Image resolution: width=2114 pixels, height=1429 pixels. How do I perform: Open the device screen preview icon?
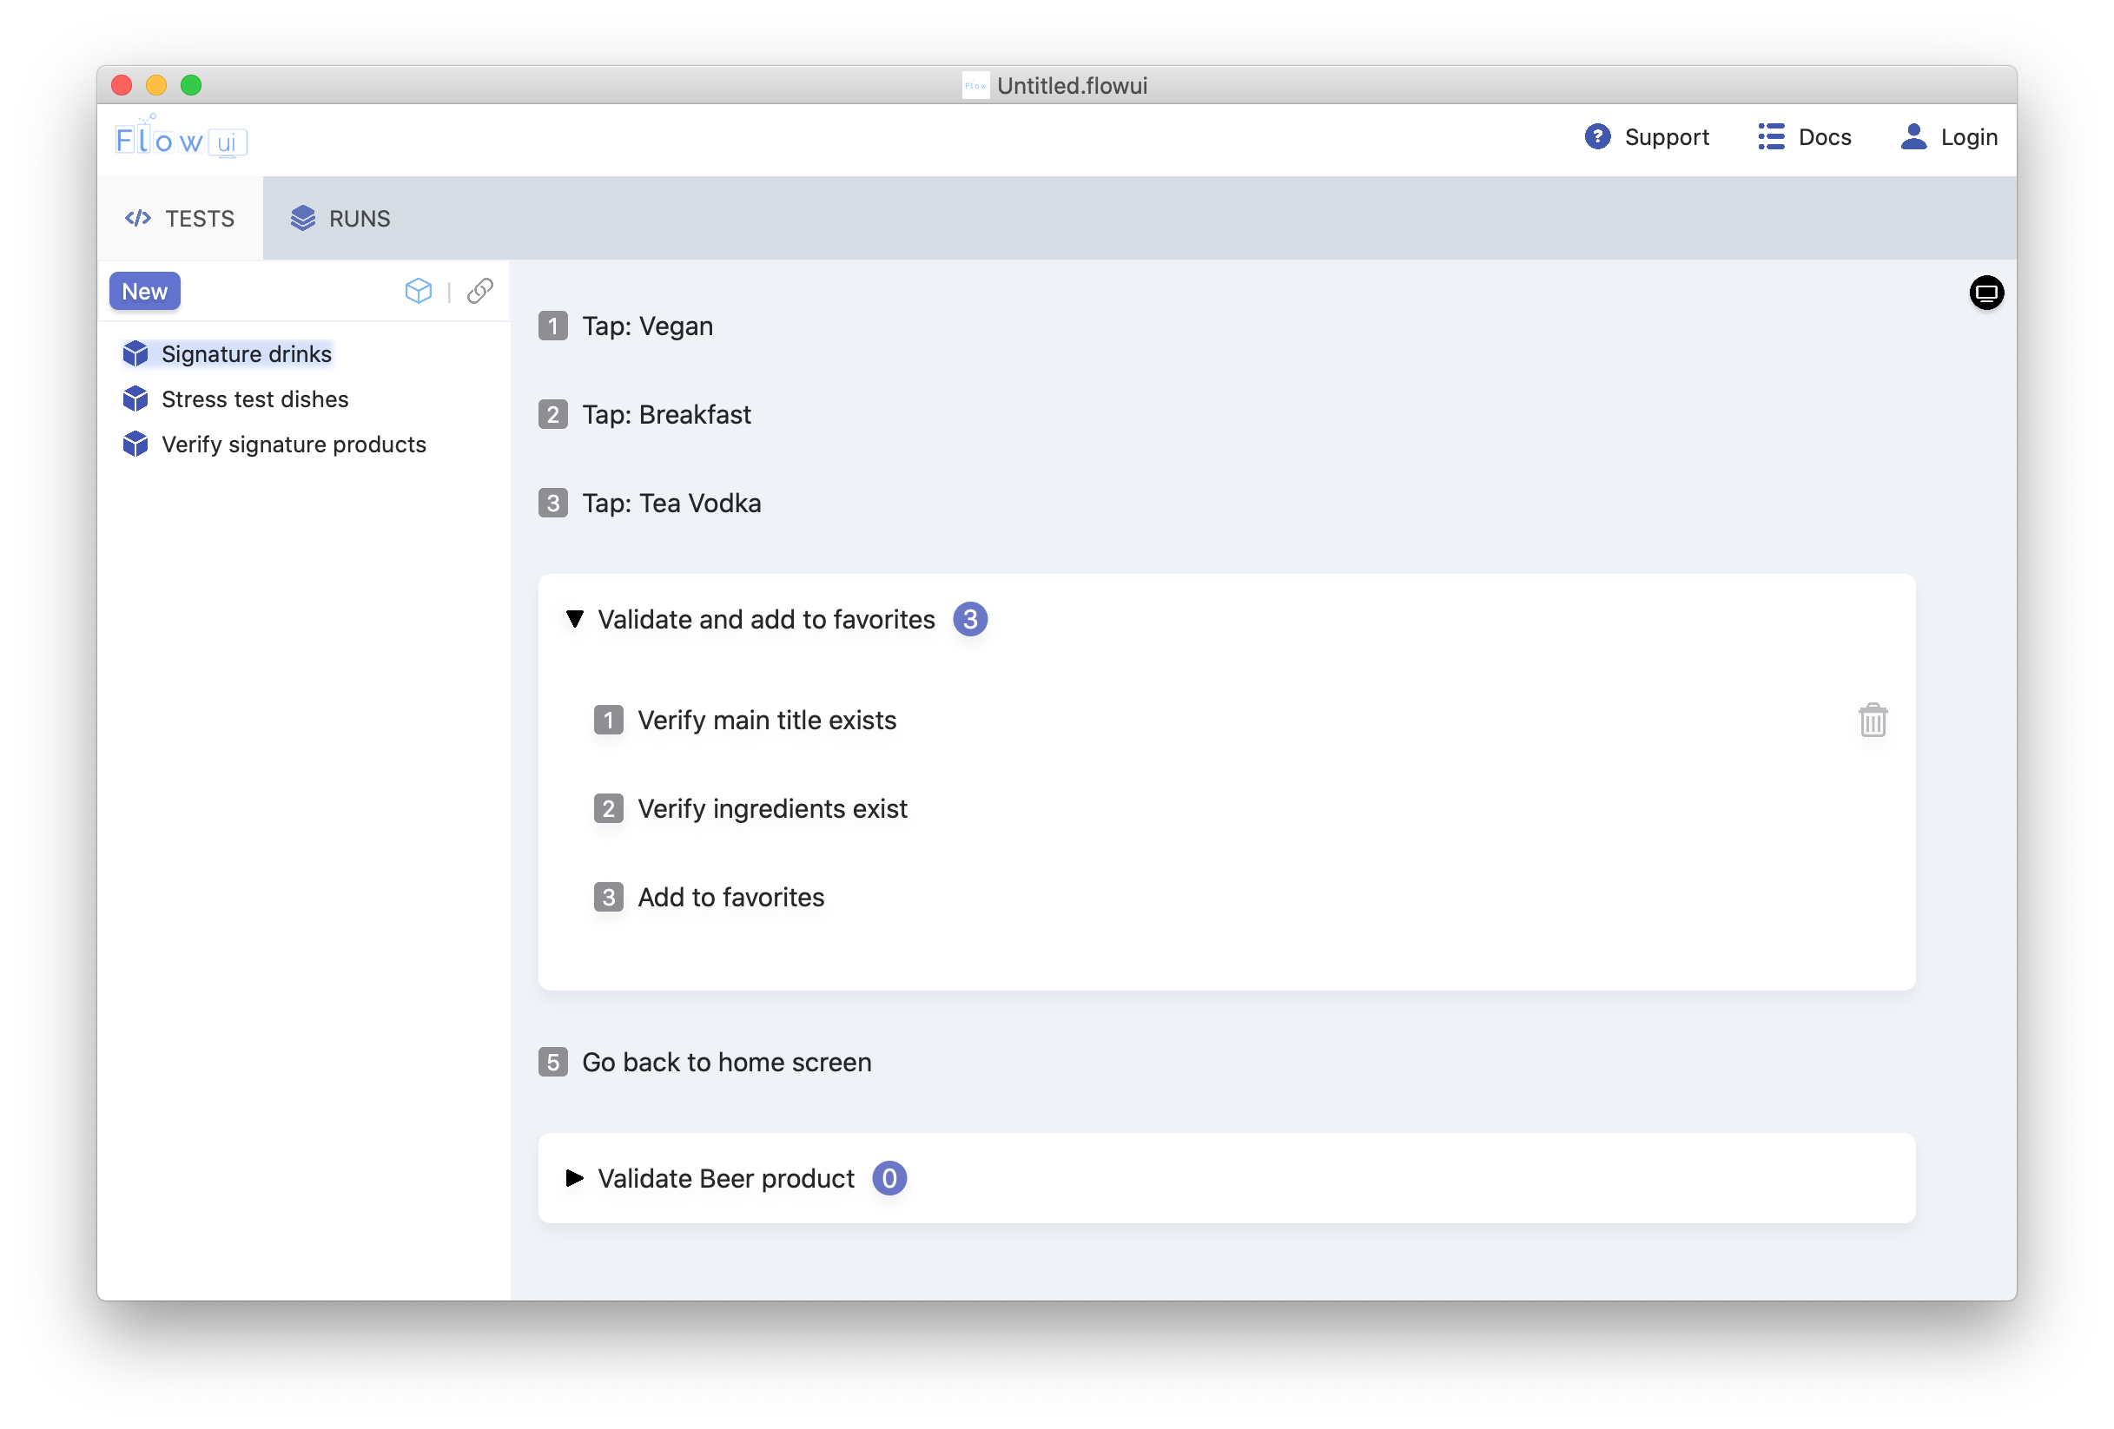coord(1985,293)
